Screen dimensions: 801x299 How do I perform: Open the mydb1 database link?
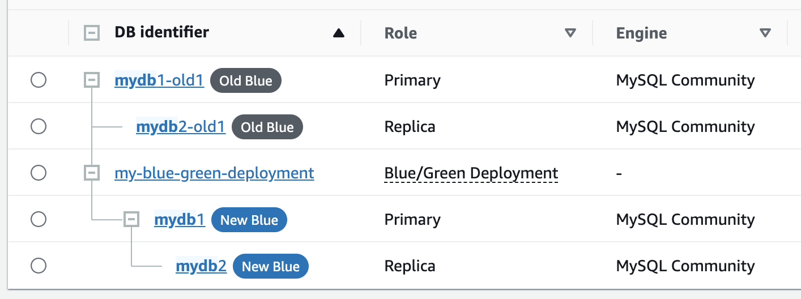click(x=180, y=220)
